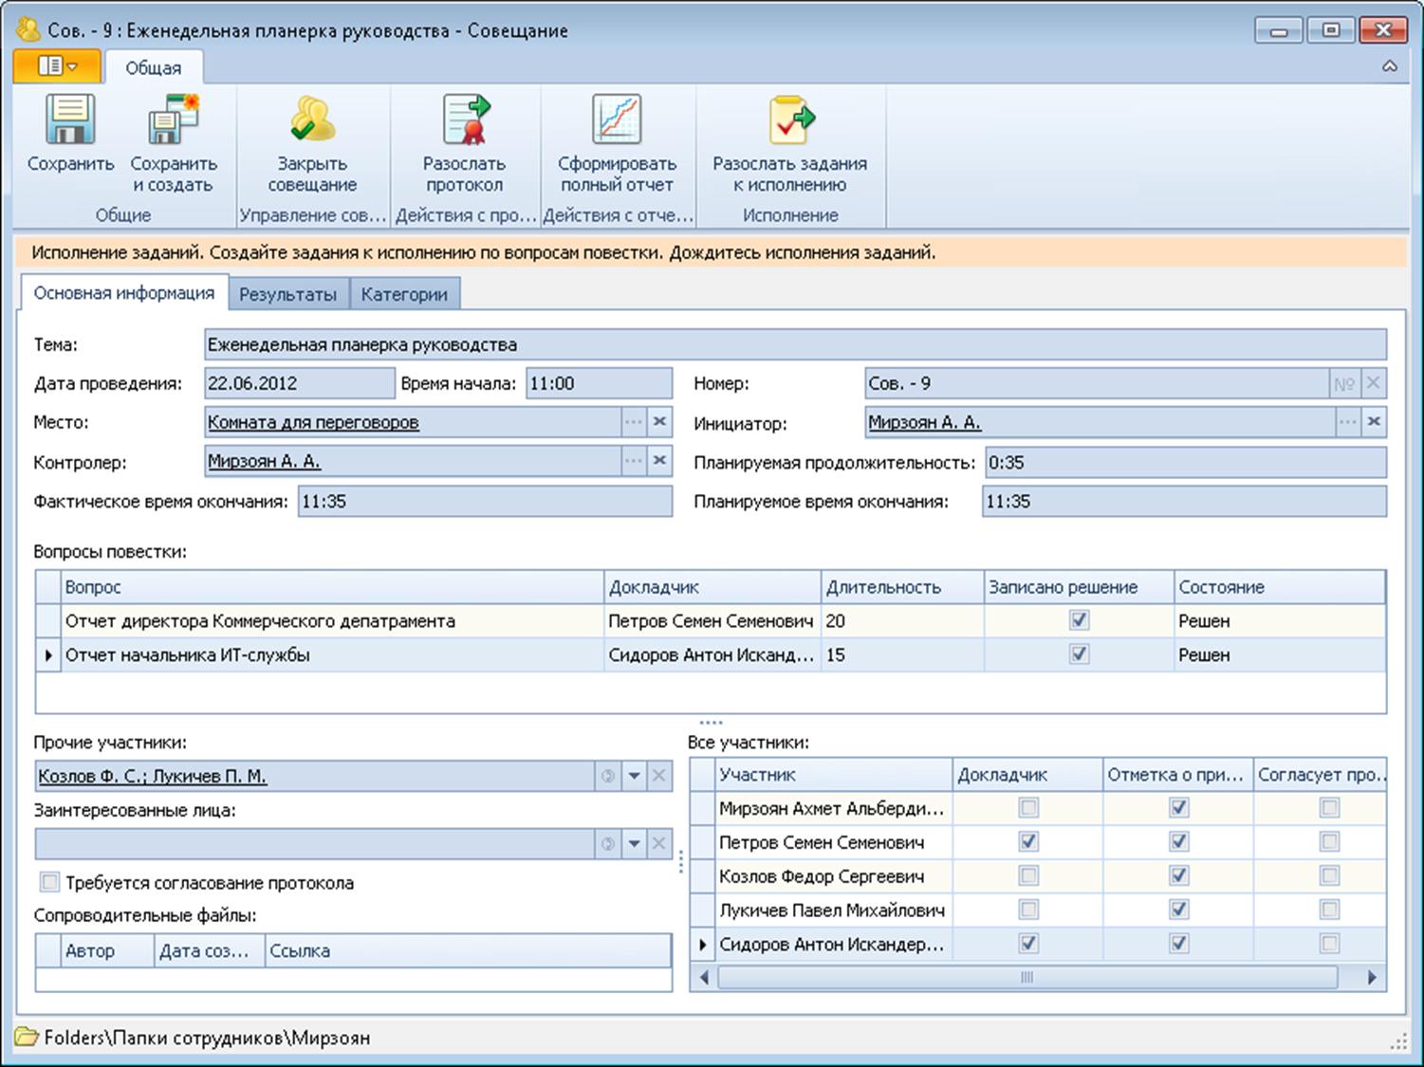Viewport: 1424px width, 1067px height.
Task: Open the Общая ribbon tab
Action: click(x=153, y=67)
